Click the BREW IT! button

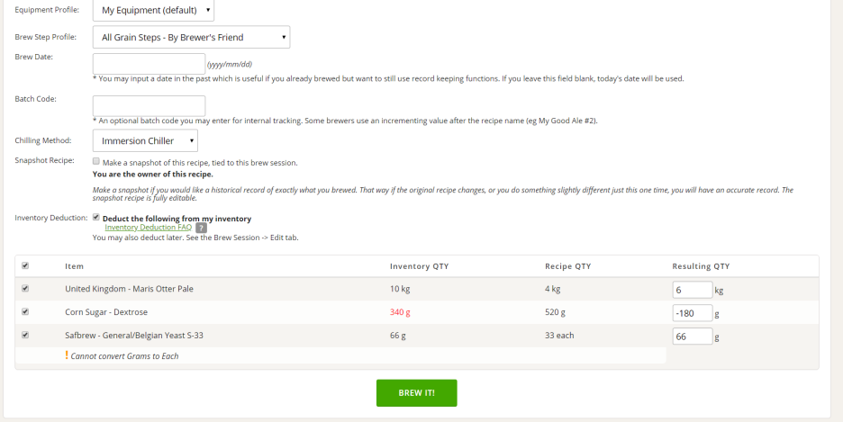(x=417, y=393)
